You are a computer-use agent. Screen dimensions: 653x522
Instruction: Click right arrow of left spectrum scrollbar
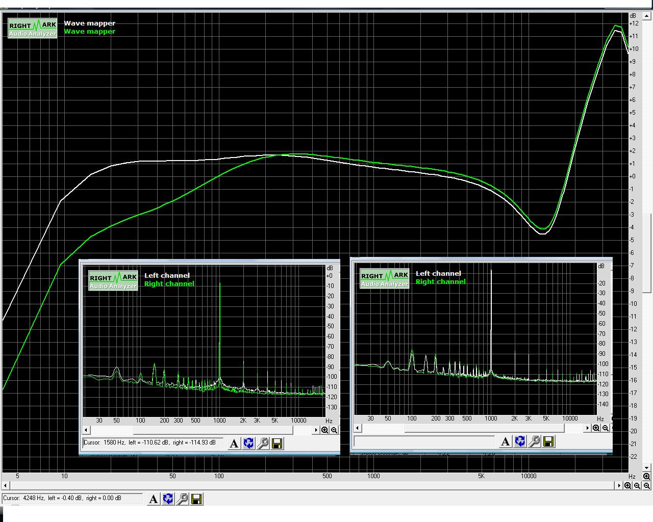316,430
